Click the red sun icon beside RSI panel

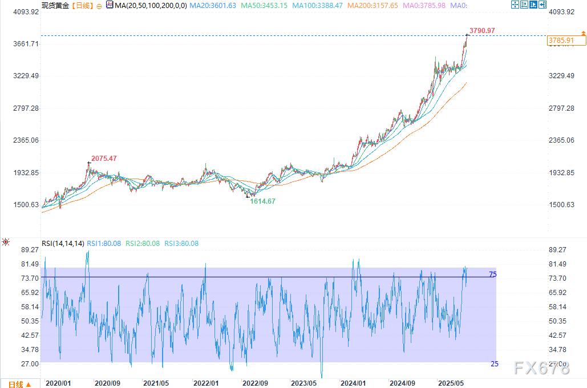coord(6,242)
